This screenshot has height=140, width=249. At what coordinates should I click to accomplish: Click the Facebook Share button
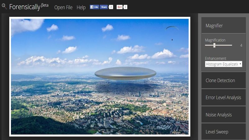[104, 7]
